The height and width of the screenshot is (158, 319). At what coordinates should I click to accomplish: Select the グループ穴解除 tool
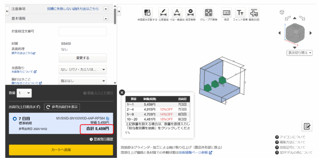pyautogui.click(x=209, y=13)
